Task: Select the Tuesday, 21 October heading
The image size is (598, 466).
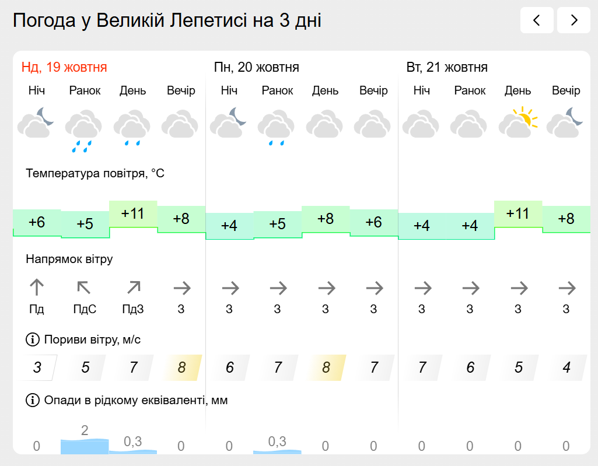Action: (x=447, y=67)
